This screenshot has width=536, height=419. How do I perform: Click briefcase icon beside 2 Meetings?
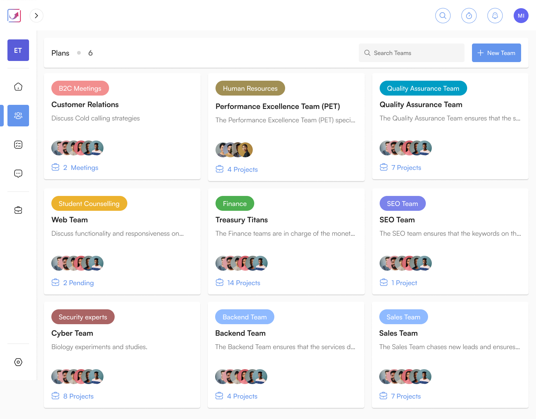[x=55, y=167]
